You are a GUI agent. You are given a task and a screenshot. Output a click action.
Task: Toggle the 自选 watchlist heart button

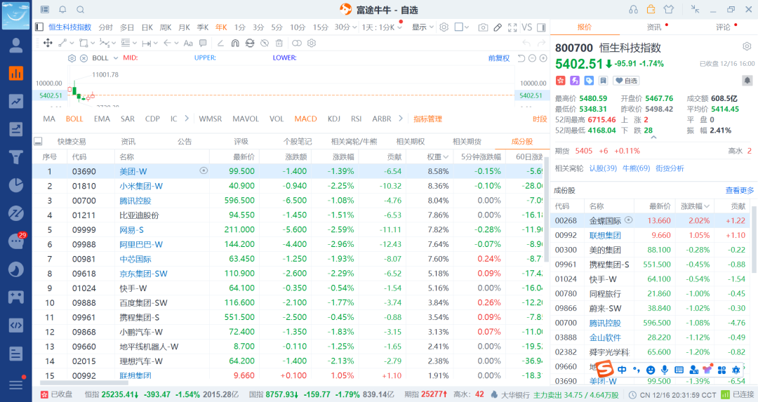coord(627,81)
